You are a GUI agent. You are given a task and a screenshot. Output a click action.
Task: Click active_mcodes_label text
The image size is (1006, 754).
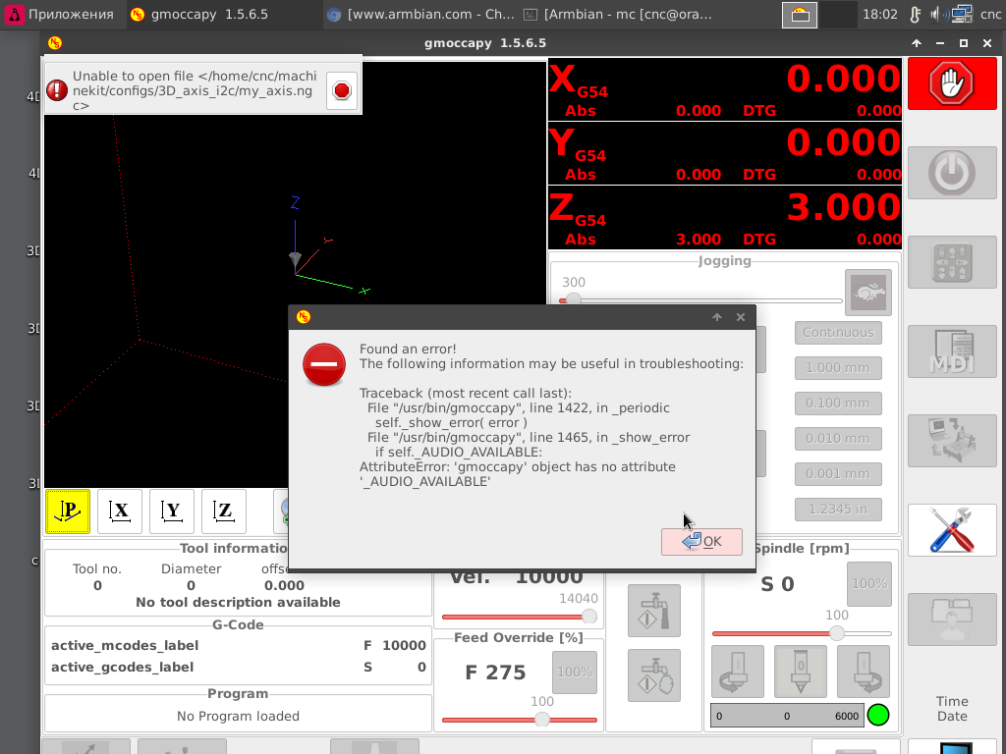pos(125,646)
